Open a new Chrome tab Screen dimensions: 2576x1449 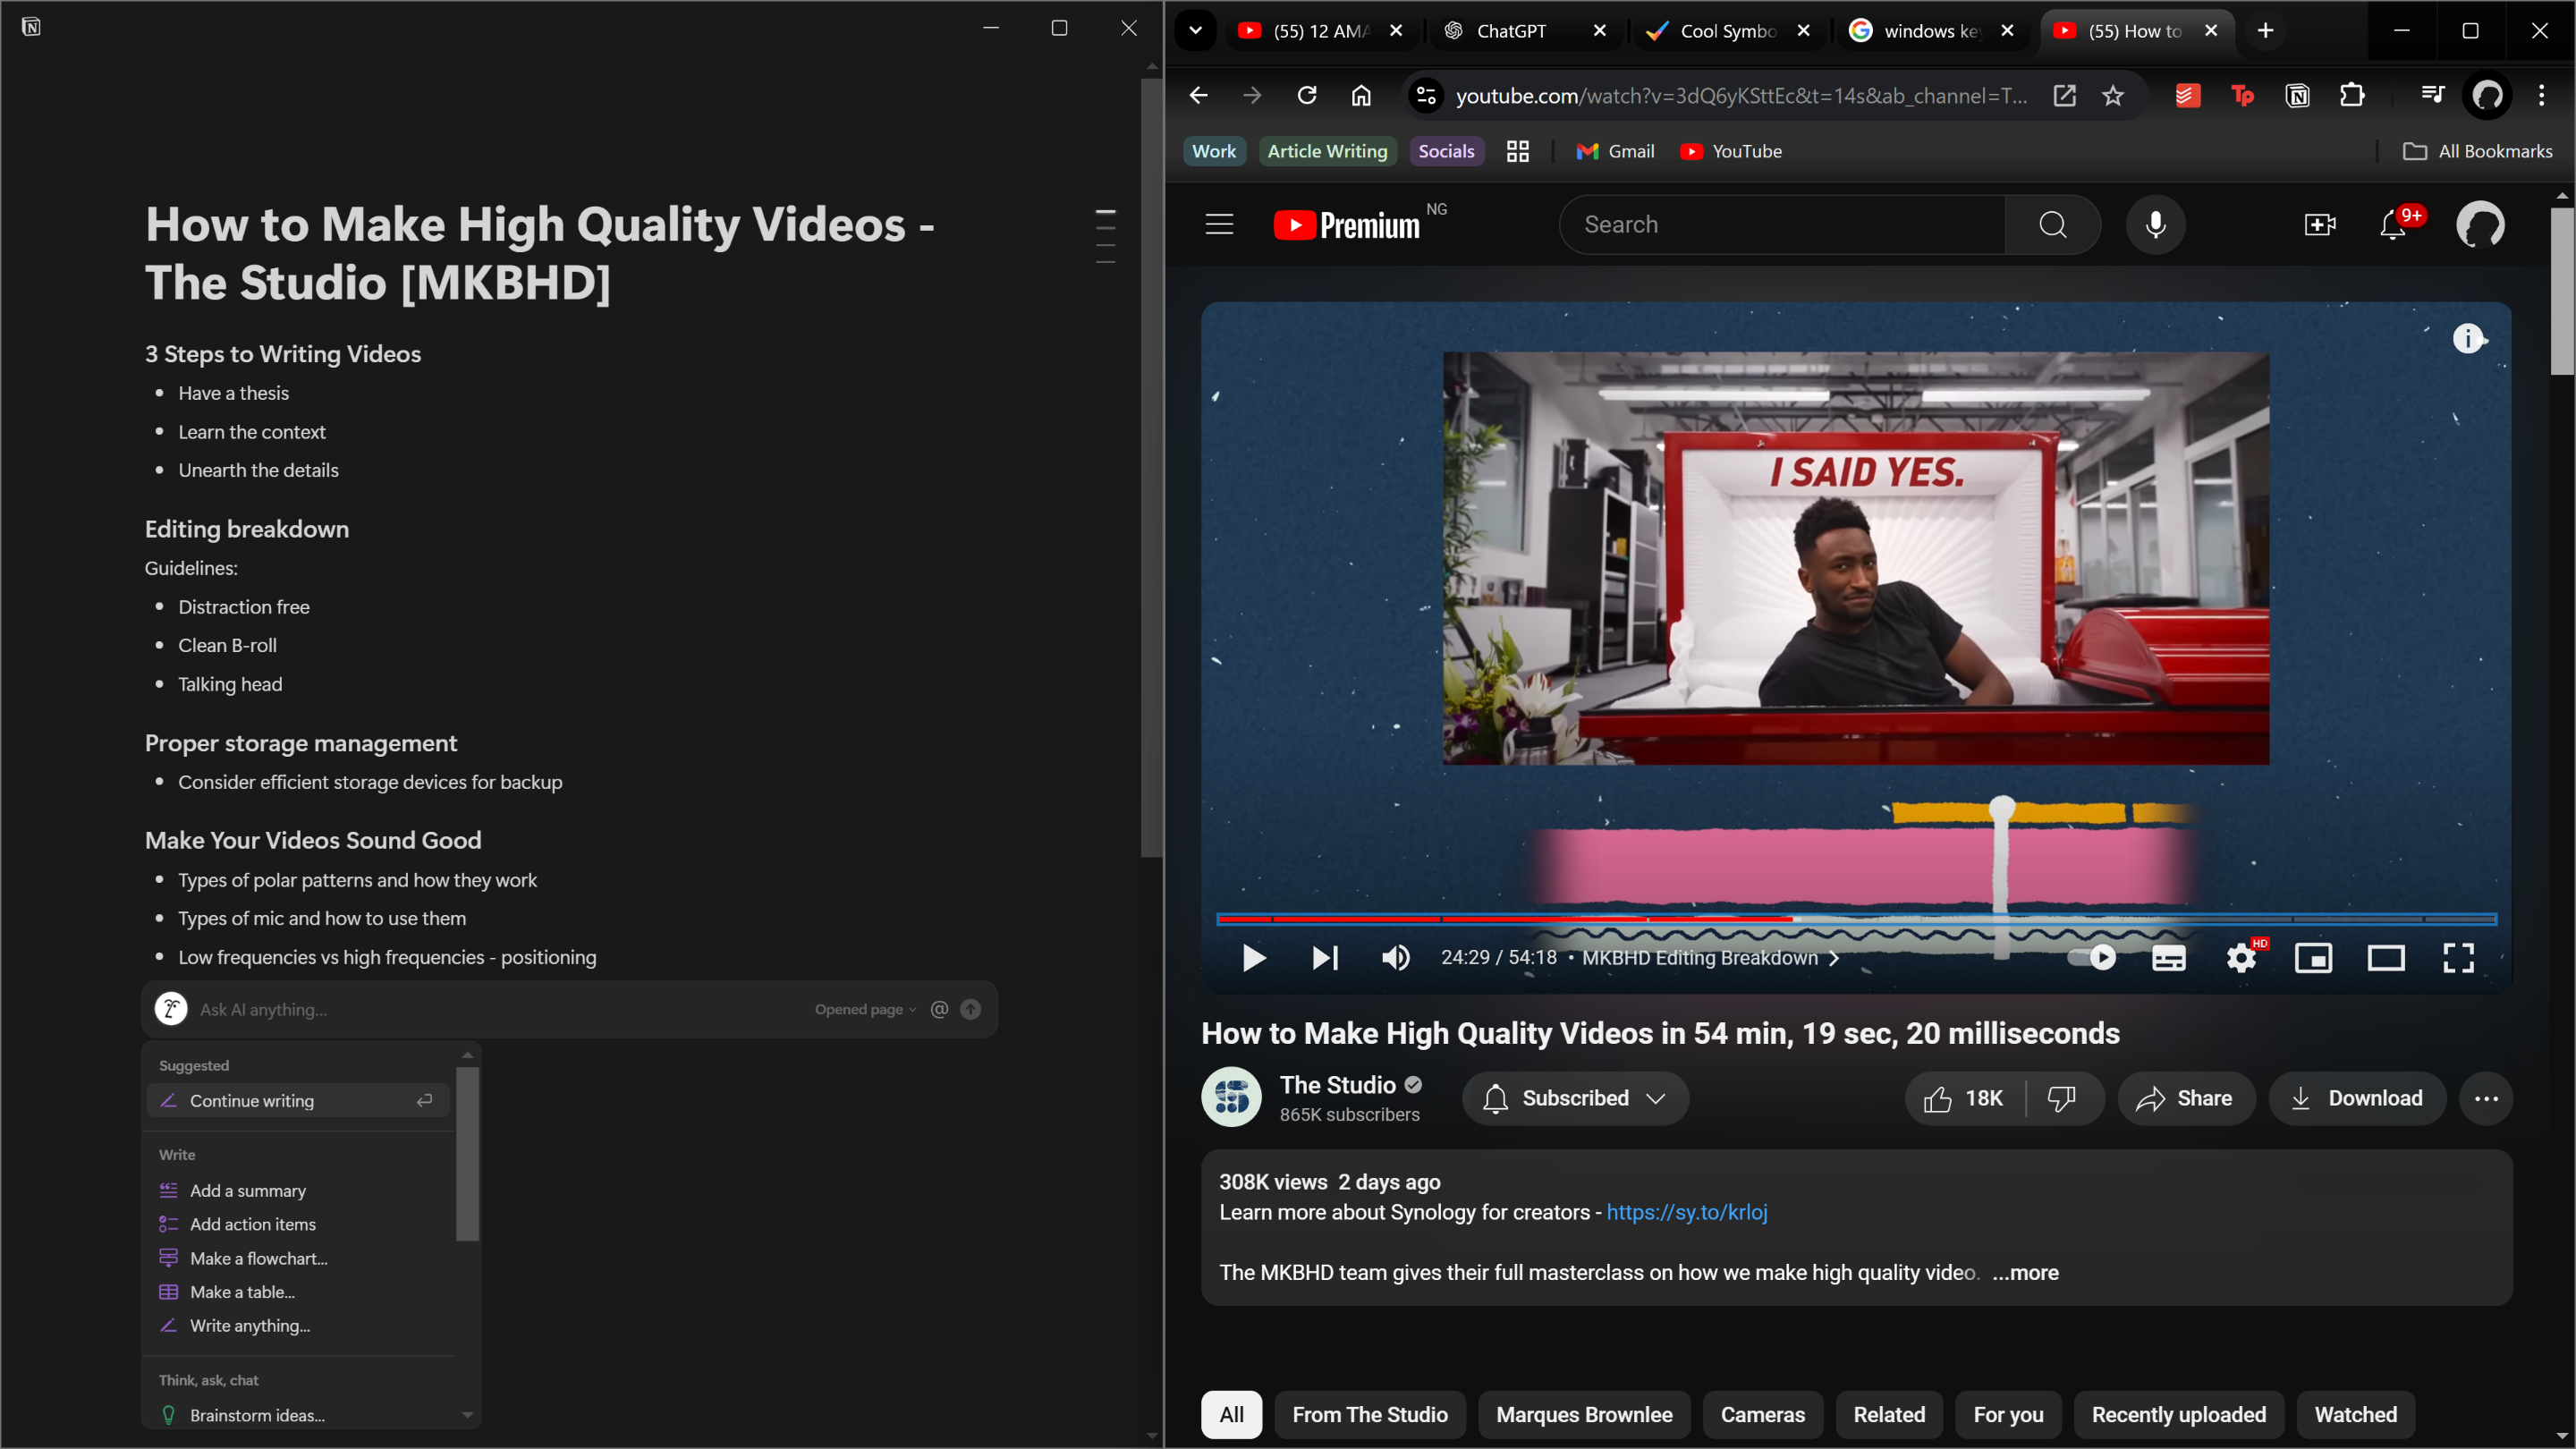click(2265, 31)
